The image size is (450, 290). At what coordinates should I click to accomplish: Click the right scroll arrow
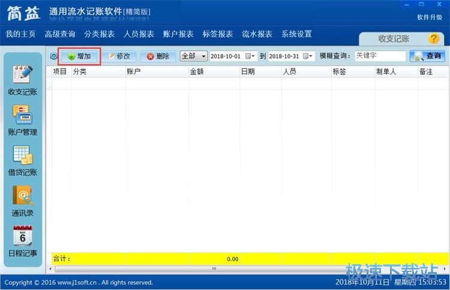(x=445, y=269)
